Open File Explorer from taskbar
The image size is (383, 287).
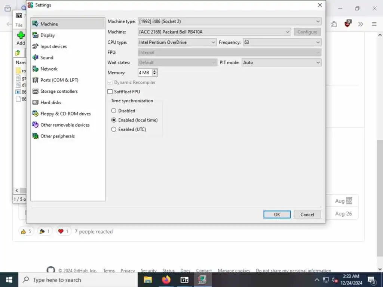tap(148, 280)
